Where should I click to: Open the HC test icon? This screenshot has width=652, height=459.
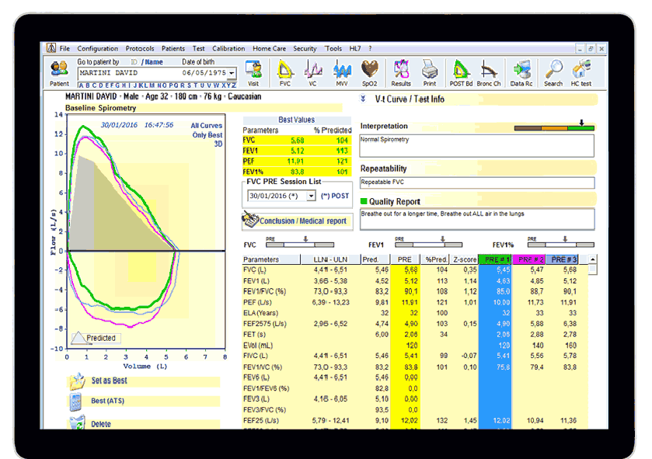point(581,71)
